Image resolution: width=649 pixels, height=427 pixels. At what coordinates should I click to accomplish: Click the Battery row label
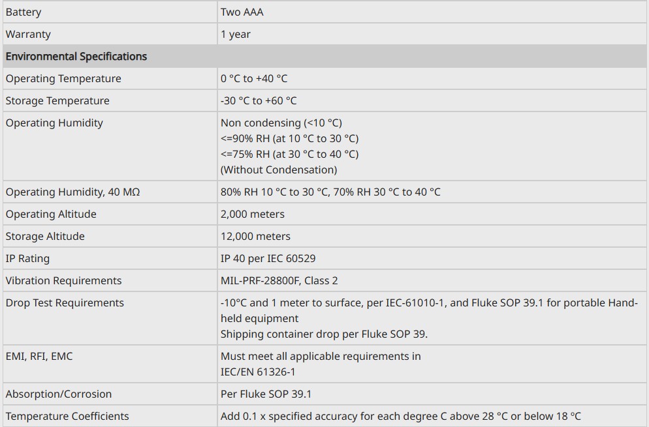point(24,12)
